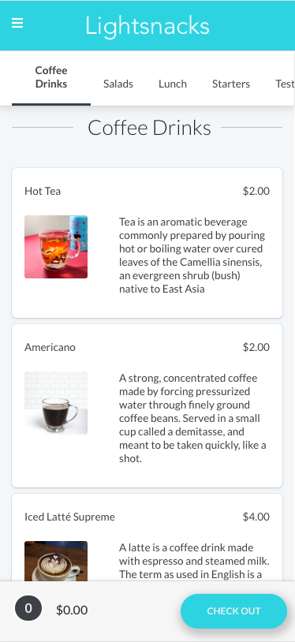
Task: Switch to the Salads tab
Action: click(x=118, y=84)
